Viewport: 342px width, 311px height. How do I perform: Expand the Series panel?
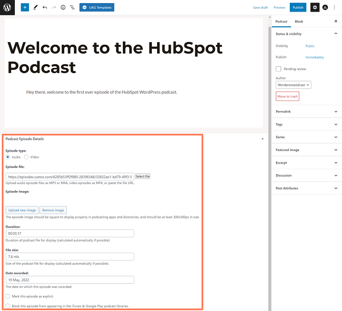click(x=307, y=137)
